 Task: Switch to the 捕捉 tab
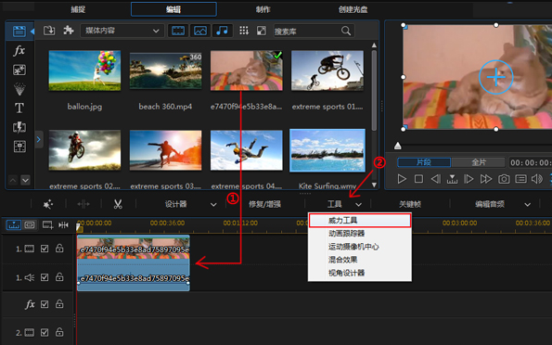[x=78, y=9]
